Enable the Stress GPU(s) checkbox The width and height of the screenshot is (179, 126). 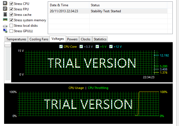11,31
